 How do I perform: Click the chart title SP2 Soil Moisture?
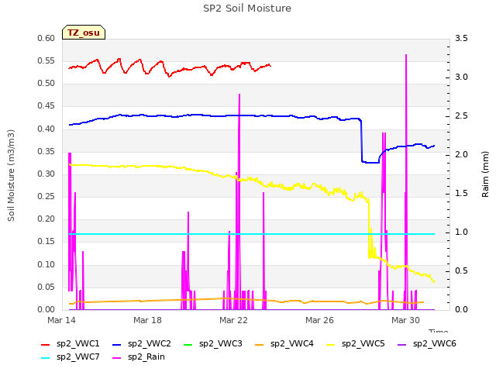tap(247, 9)
